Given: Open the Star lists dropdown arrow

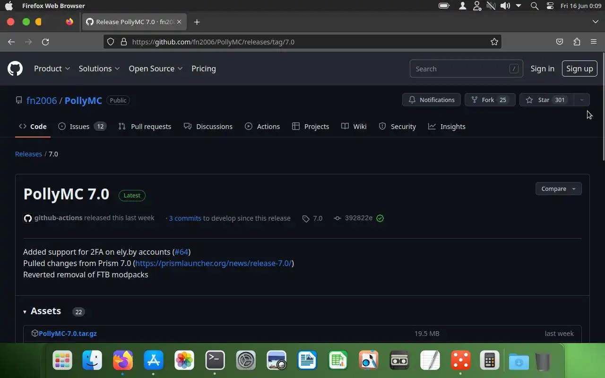Looking at the screenshot, I should click(x=582, y=100).
